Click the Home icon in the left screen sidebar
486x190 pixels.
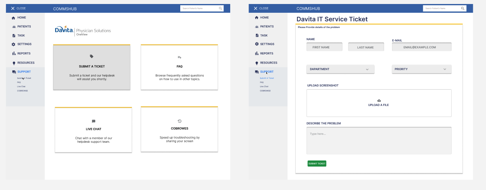(14, 18)
